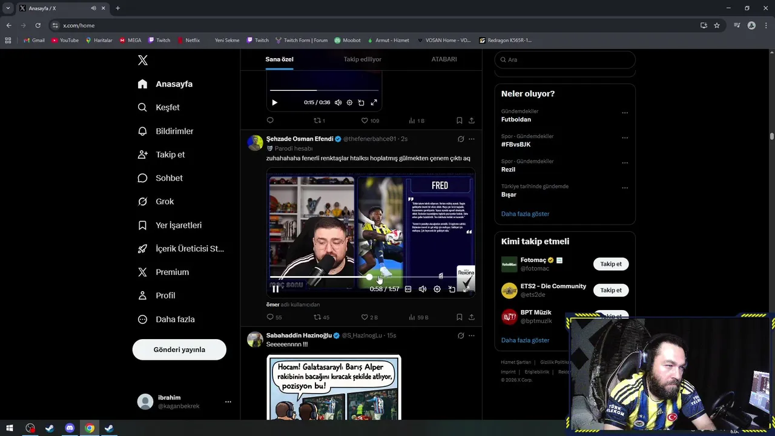Open picture-in-picture on the 0:36 video

click(361, 103)
